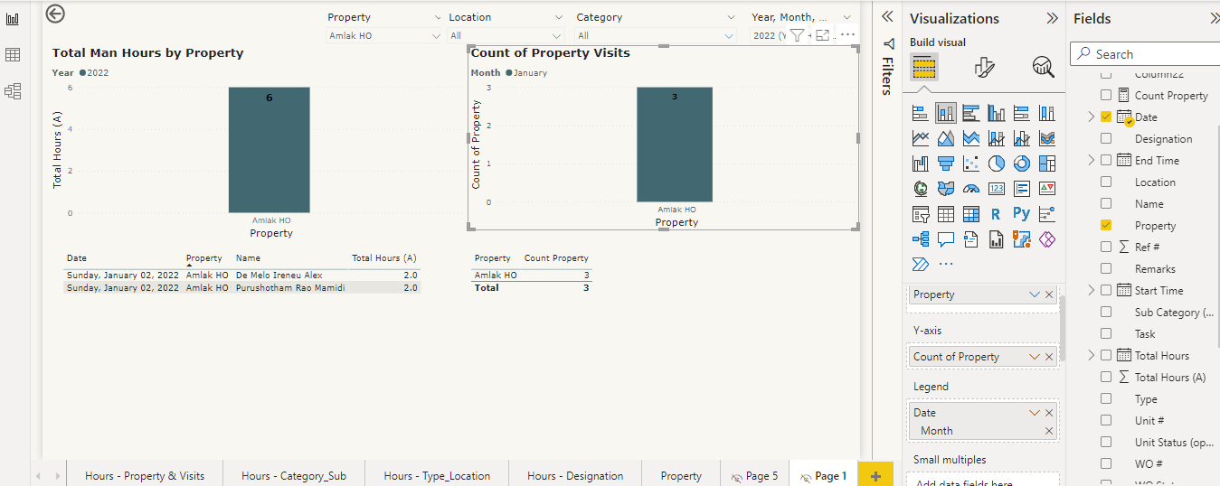Screen dimensions: 1220x486
Task: Expand the End Time field hierarchy
Action: (x=1091, y=160)
